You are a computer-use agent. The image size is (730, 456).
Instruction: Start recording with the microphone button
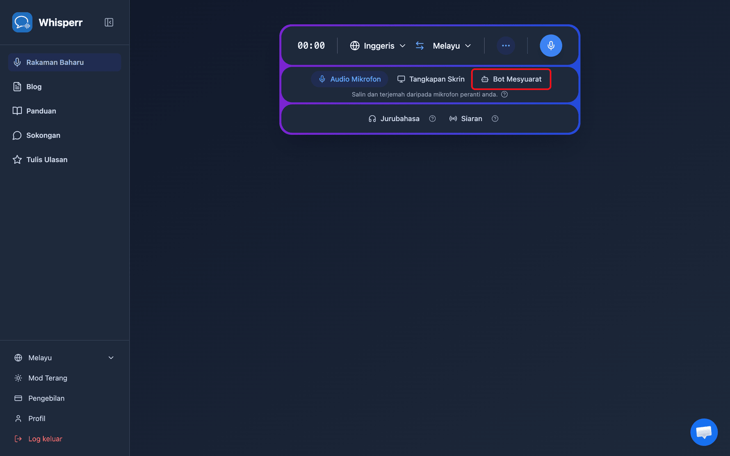pos(551,46)
